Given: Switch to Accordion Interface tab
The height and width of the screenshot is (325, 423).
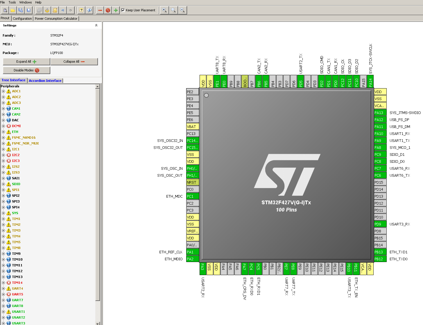Looking at the screenshot, I should [45, 81].
